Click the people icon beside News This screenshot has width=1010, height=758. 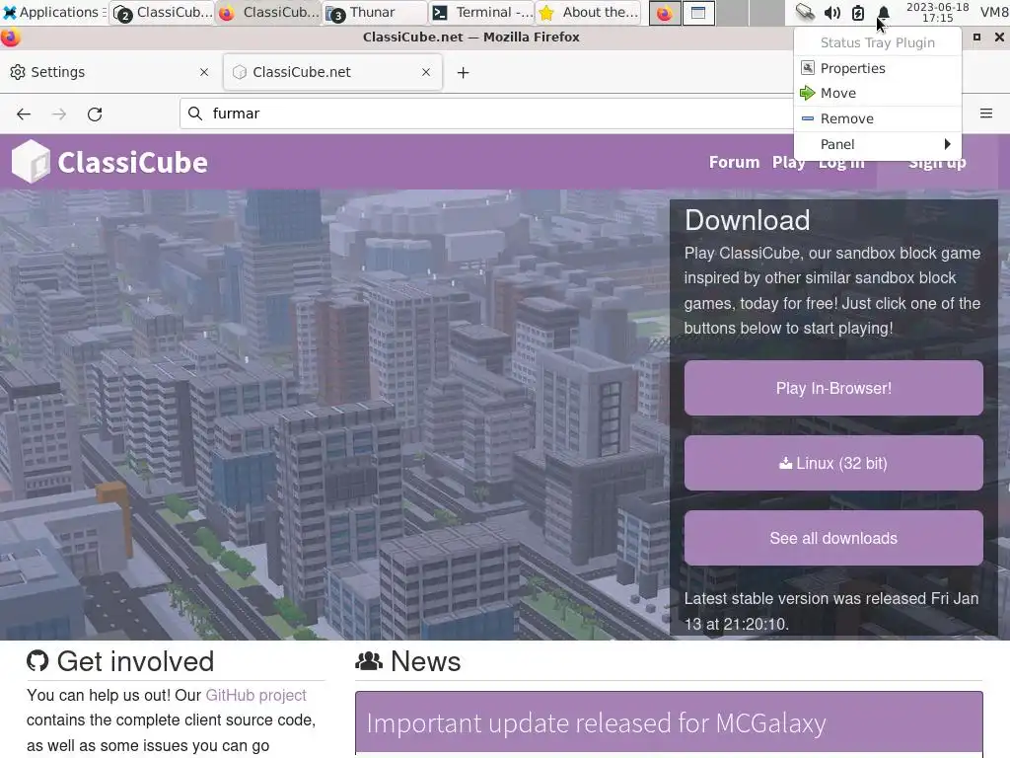pos(369,660)
